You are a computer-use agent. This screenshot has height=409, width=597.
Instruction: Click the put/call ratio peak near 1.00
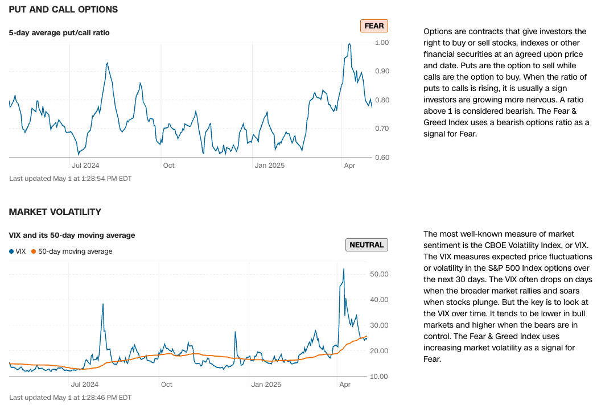coord(349,44)
